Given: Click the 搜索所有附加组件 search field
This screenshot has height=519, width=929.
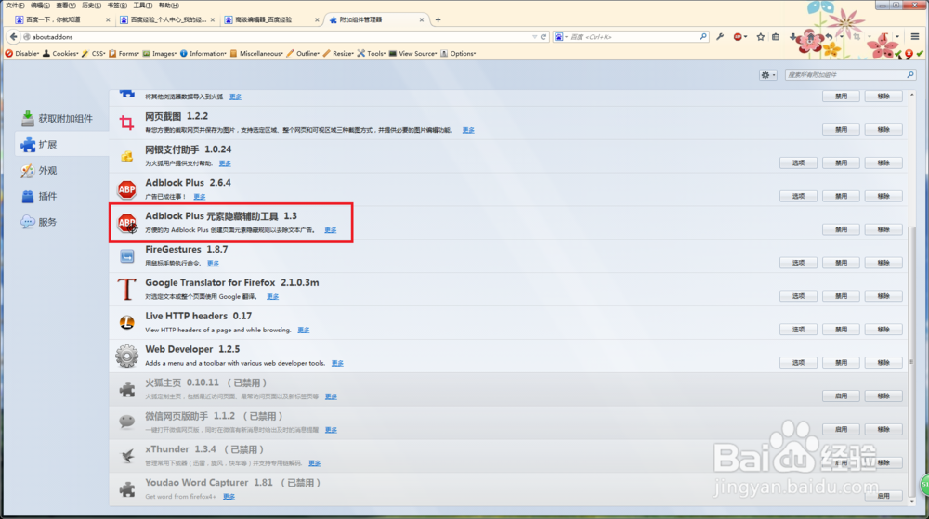Looking at the screenshot, I should (x=850, y=75).
